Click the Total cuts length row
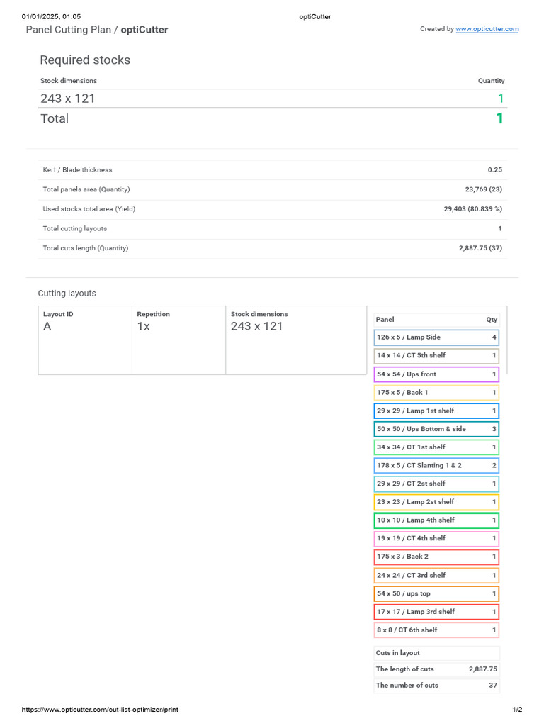This screenshot has width=544, height=726. (272, 248)
